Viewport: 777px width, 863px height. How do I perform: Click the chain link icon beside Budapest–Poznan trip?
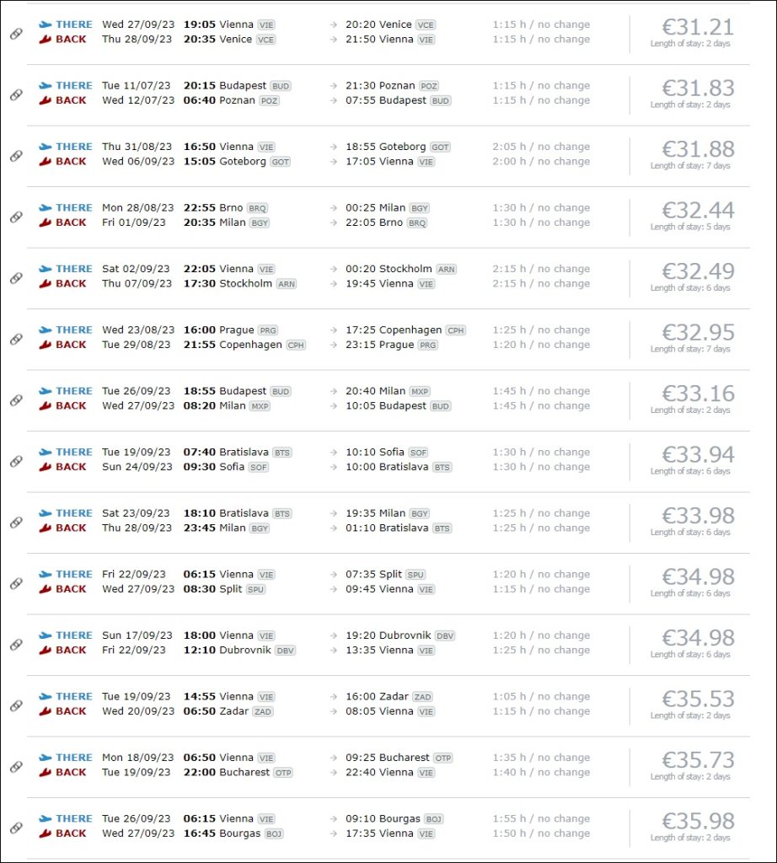point(17,94)
